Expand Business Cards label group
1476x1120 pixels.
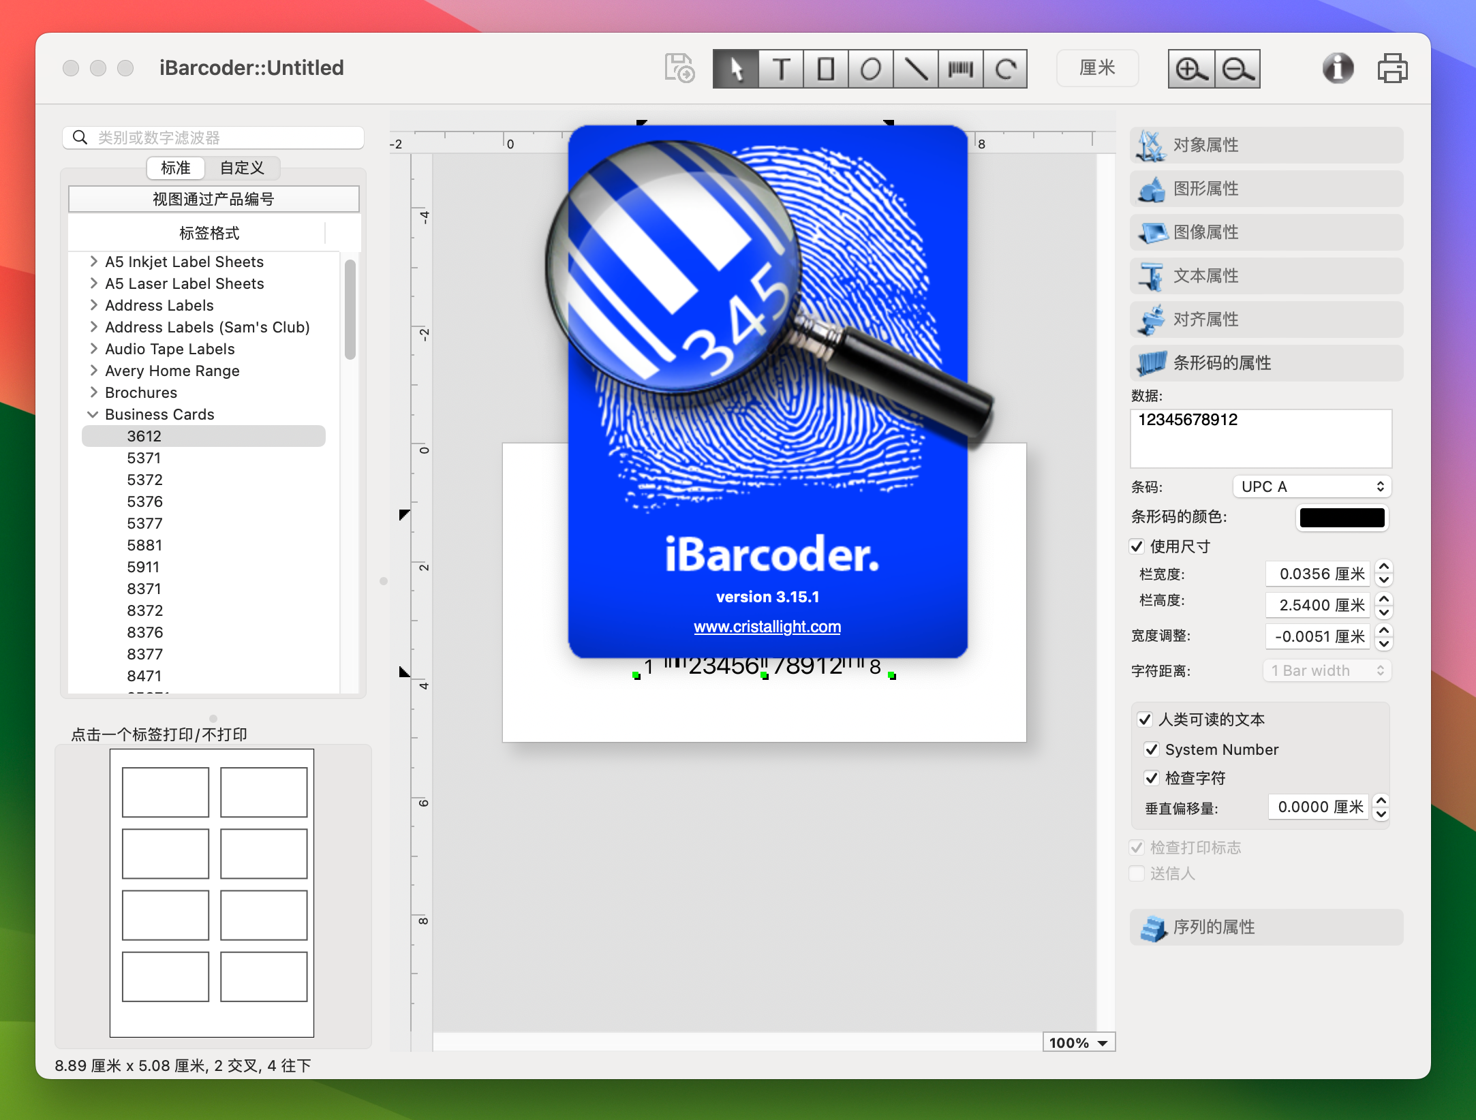pyautogui.click(x=92, y=413)
